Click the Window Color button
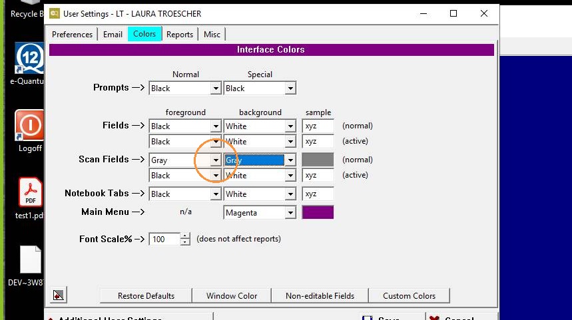This screenshot has width=572, height=320. click(x=232, y=295)
